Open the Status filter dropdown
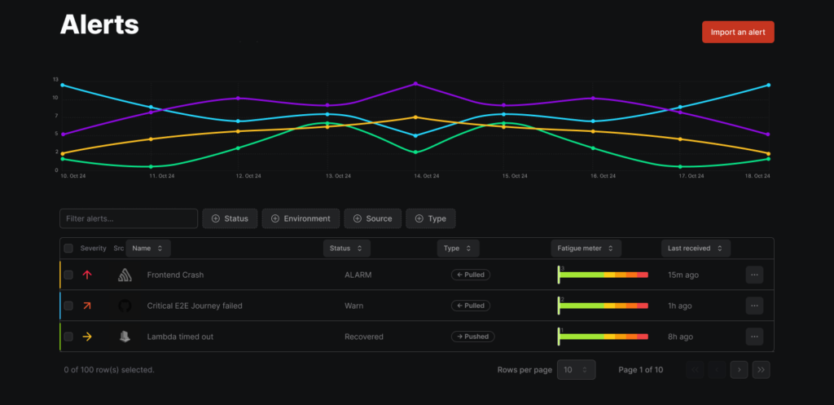The image size is (834, 405). [230, 218]
